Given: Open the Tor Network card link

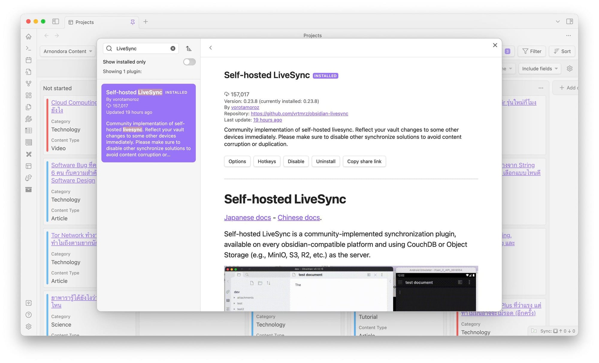Looking at the screenshot, I should tap(74, 239).
